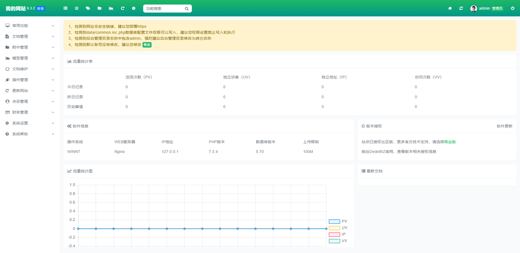Viewport: 520px width, 253px height.
Task: Open the 商业版 link
Action: tap(450, 142)
